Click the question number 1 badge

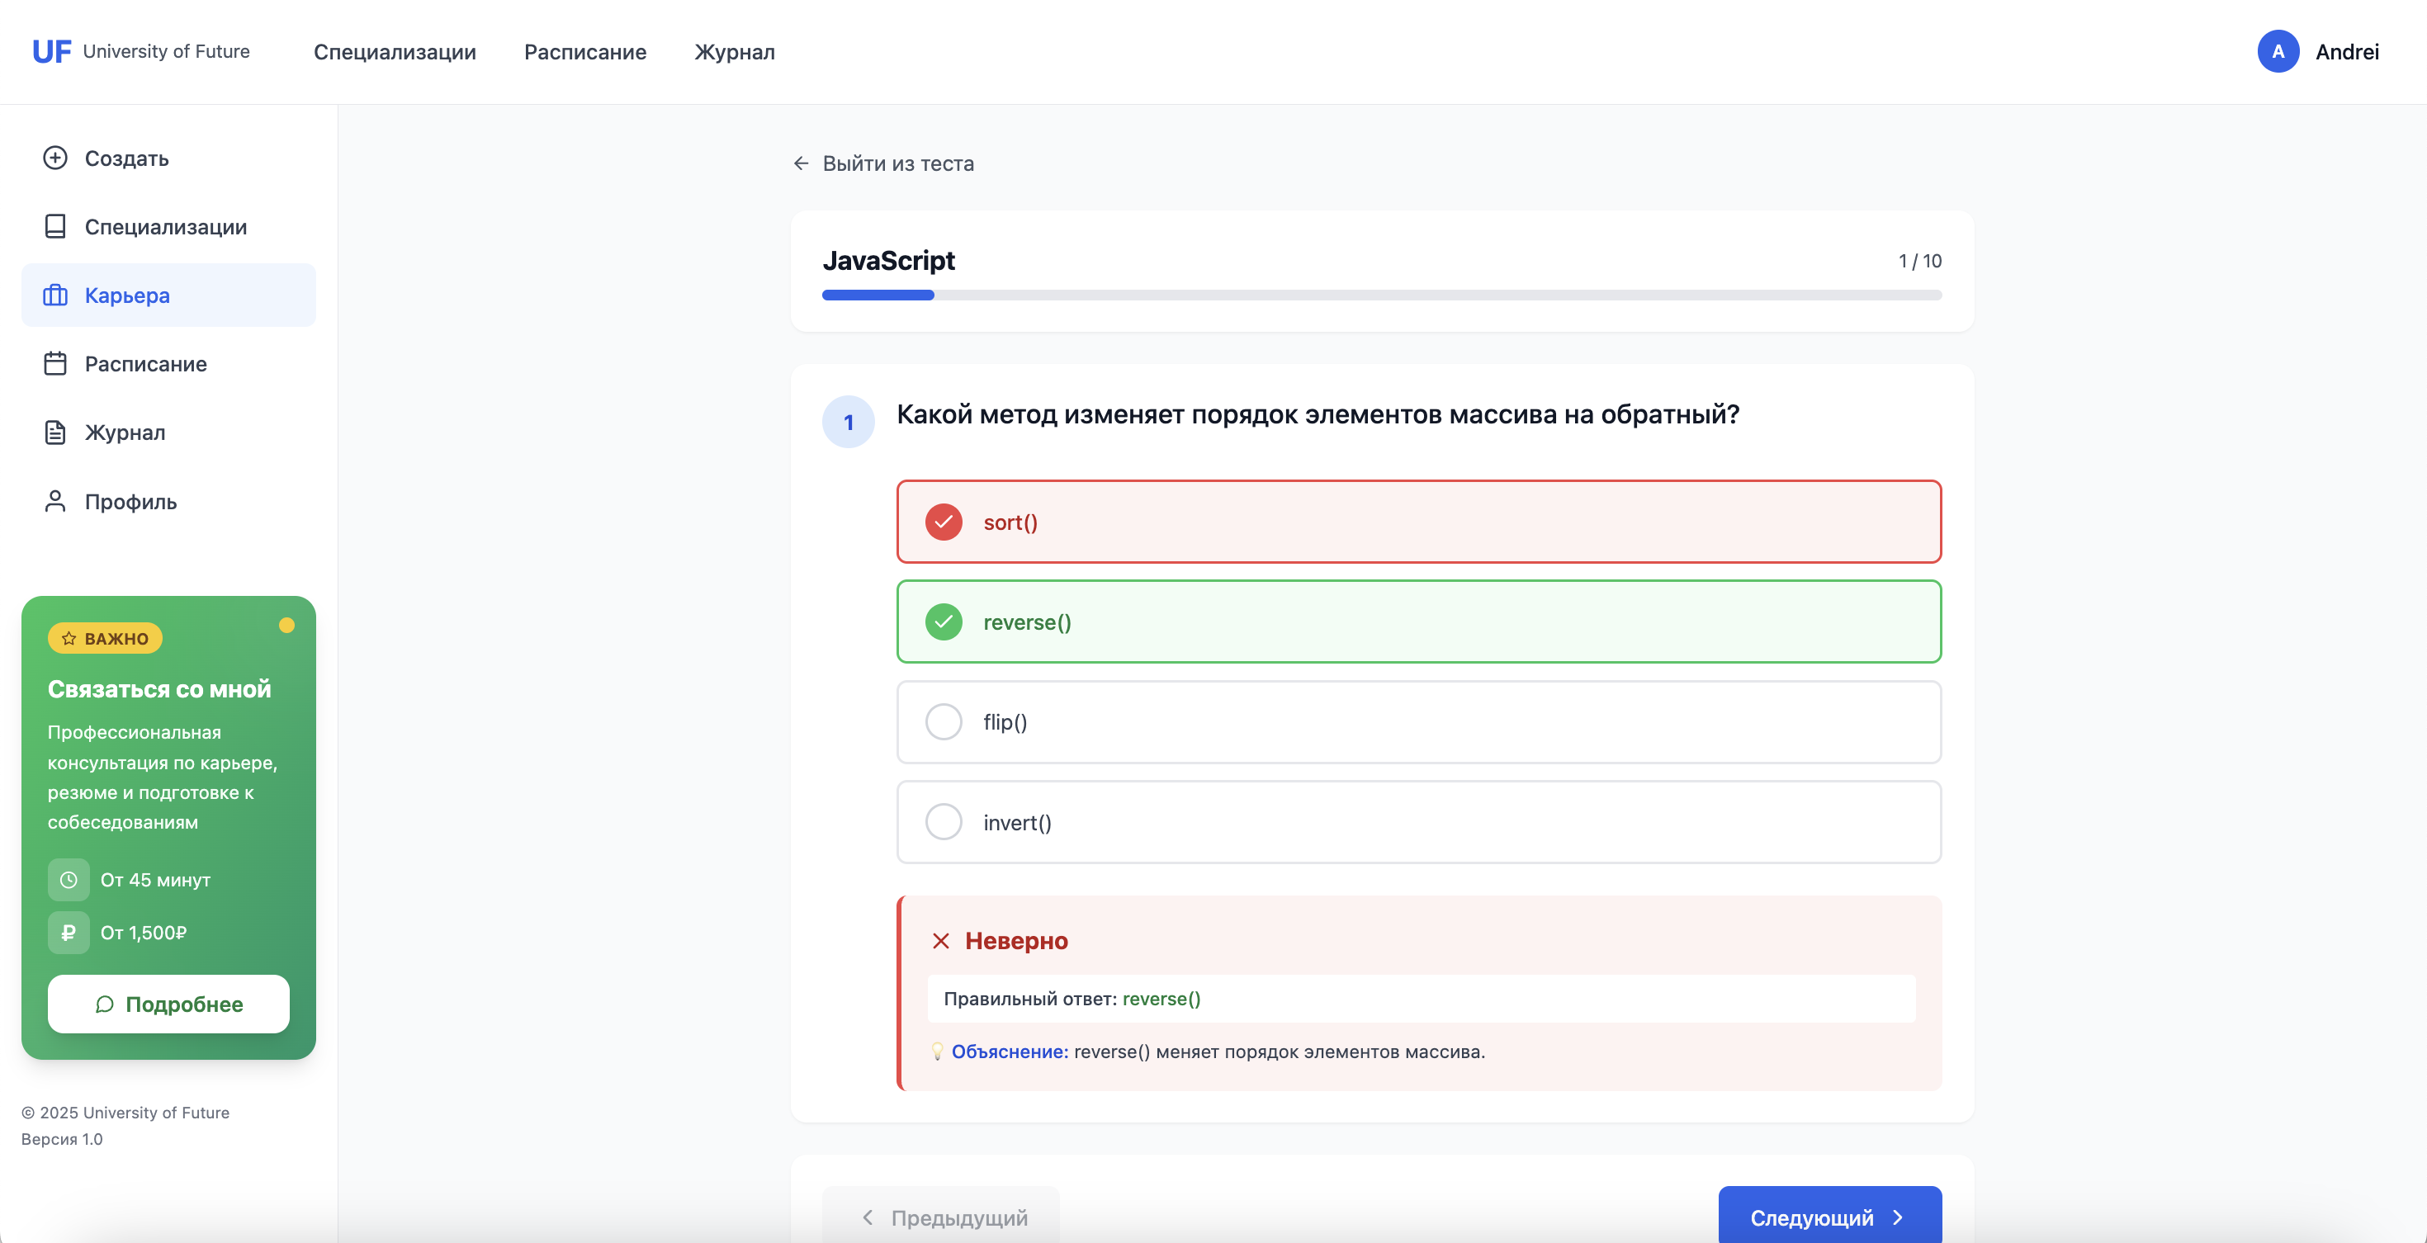[848, 422]
